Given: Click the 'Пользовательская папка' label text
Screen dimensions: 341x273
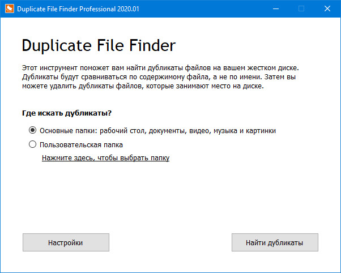Looking at the screenshot, I should point(82,144).
